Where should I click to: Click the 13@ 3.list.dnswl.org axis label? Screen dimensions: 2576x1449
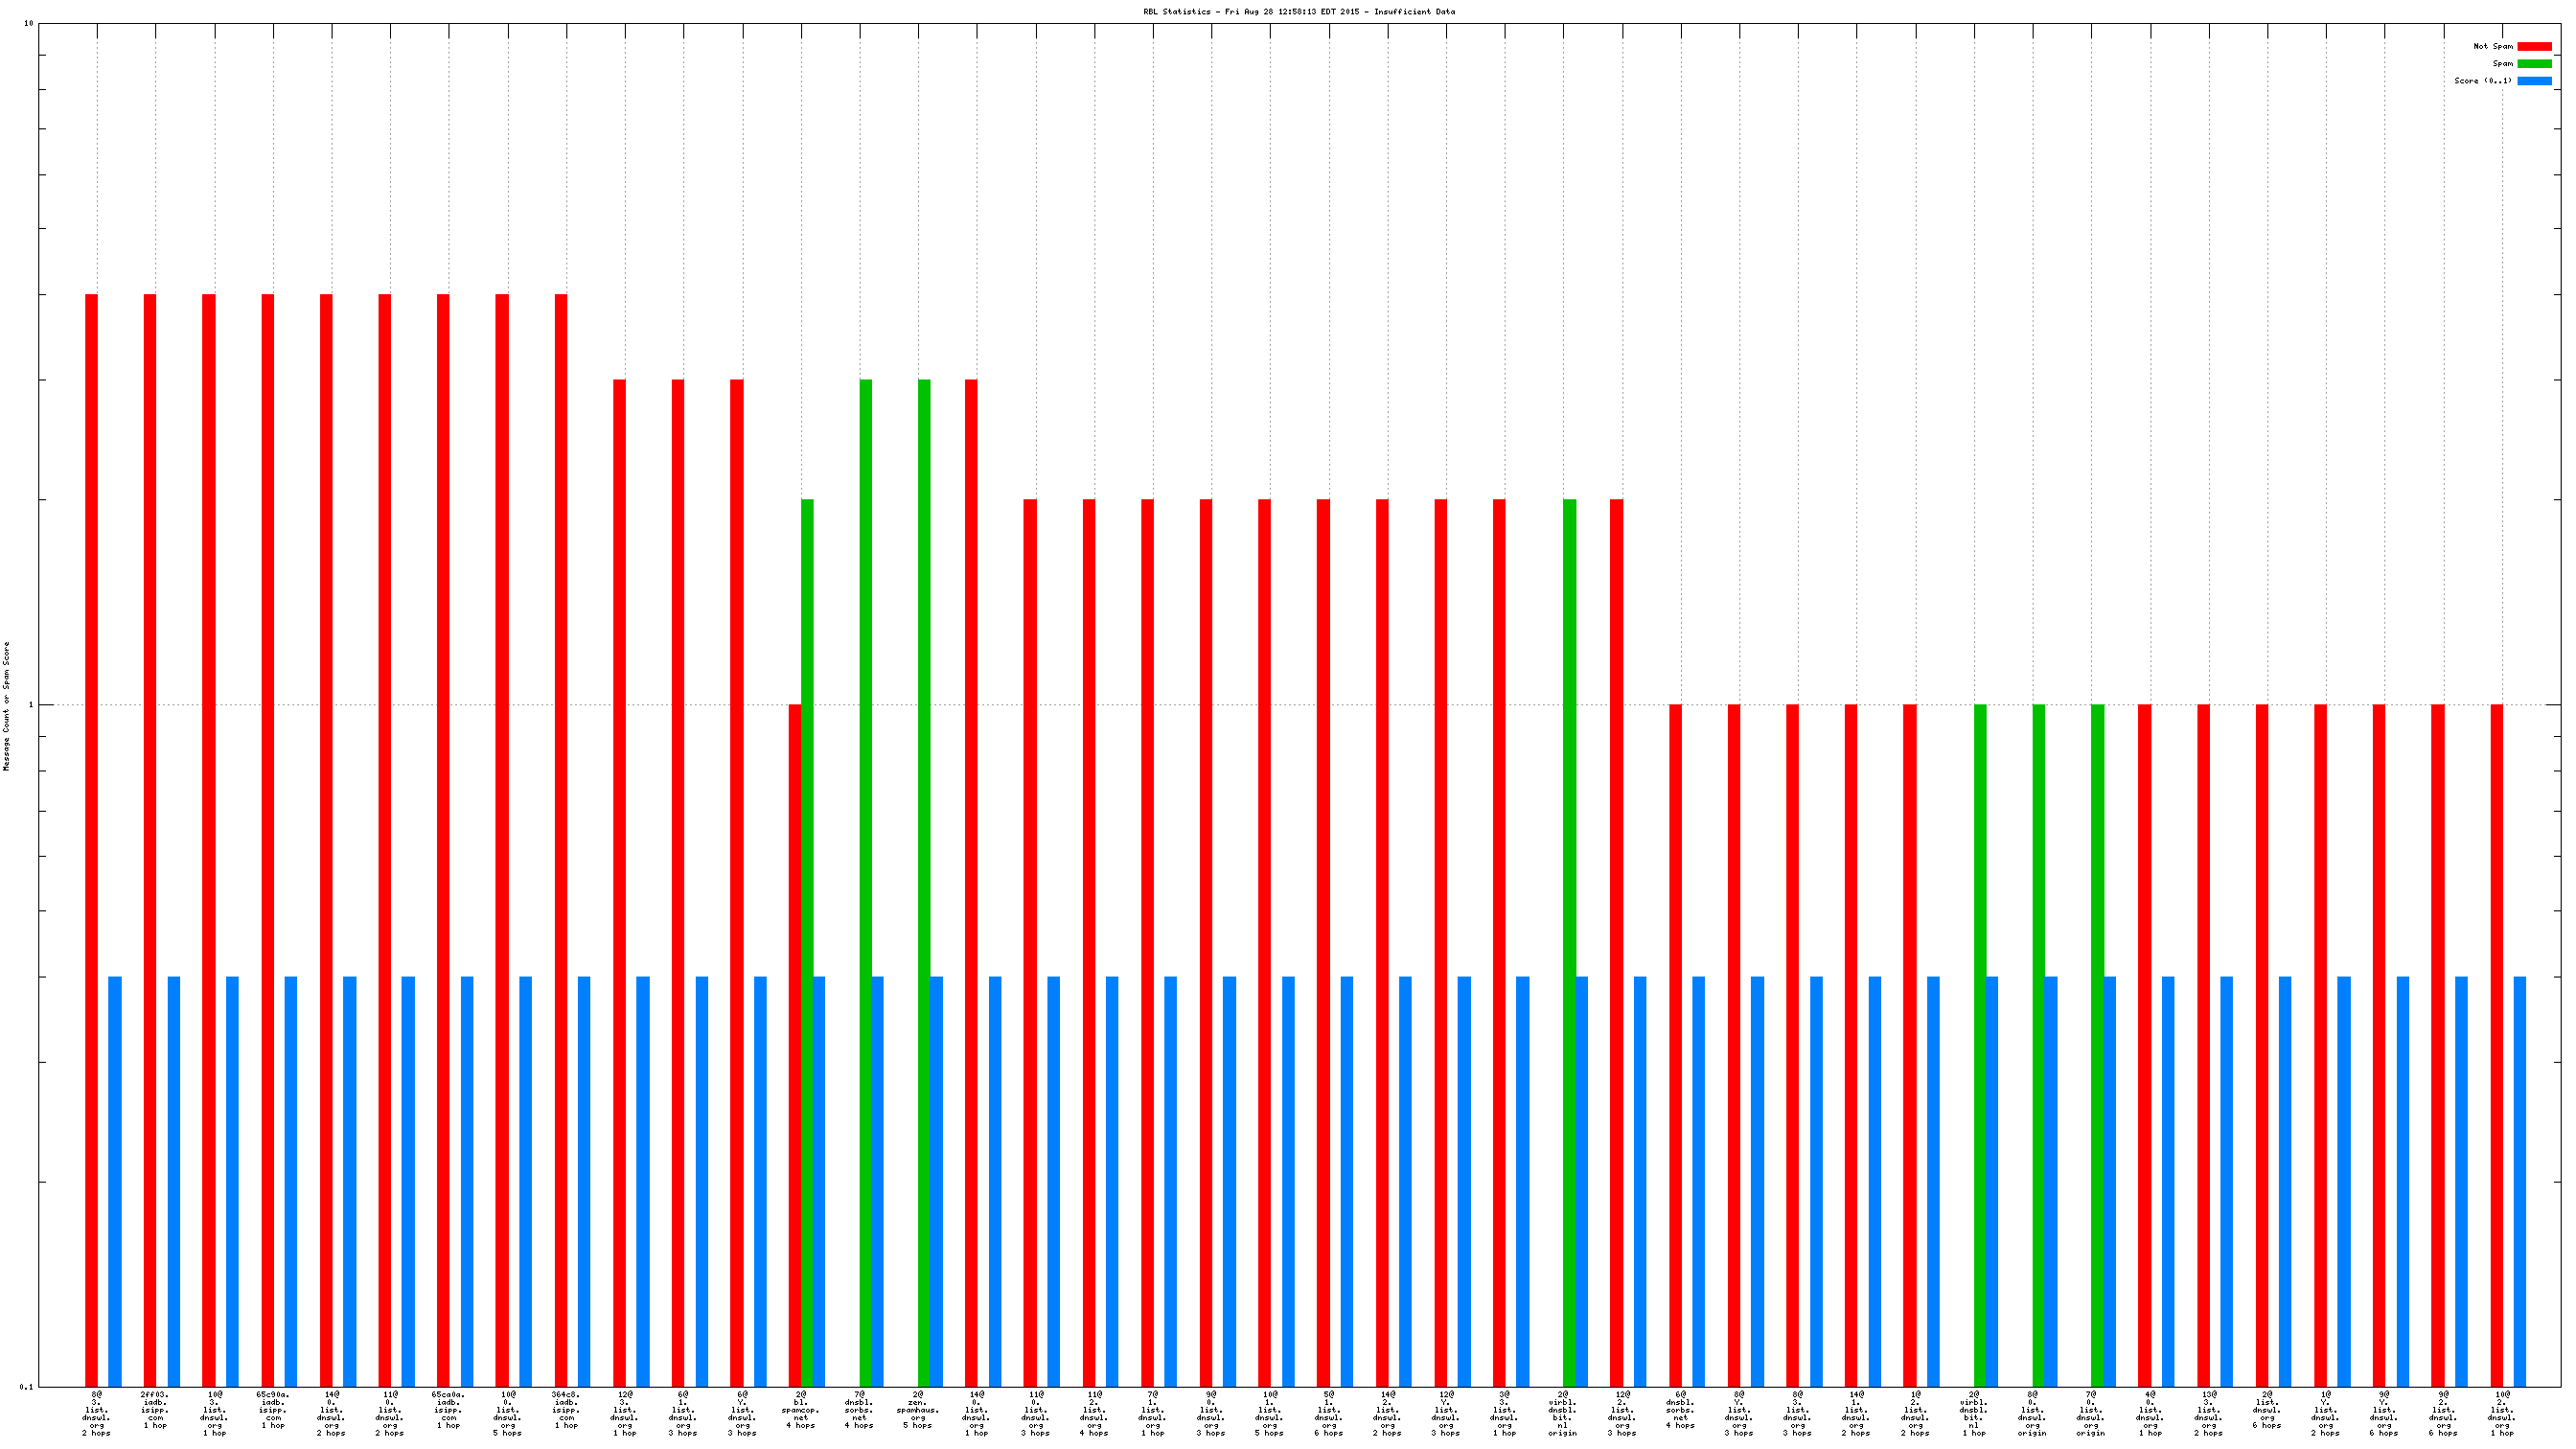coord(2208,1414)
